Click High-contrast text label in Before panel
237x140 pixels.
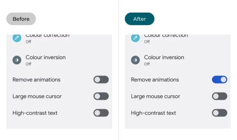point(35,113)
